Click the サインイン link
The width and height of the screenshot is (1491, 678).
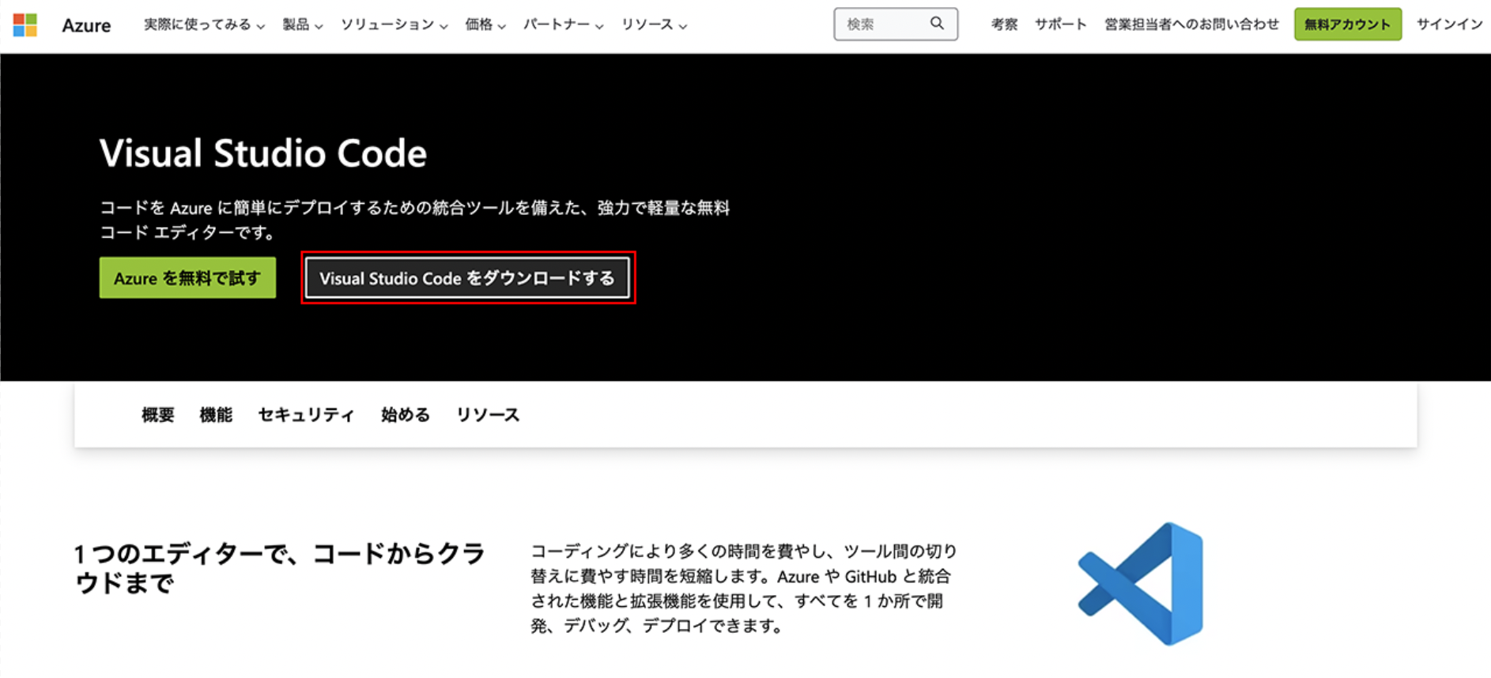tap(1449, 24)
